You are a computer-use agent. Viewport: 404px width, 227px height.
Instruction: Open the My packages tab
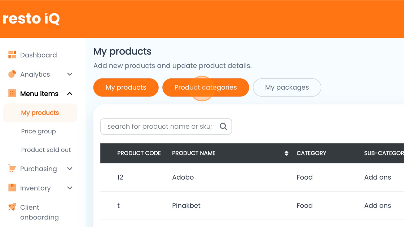tap(287, 87)
